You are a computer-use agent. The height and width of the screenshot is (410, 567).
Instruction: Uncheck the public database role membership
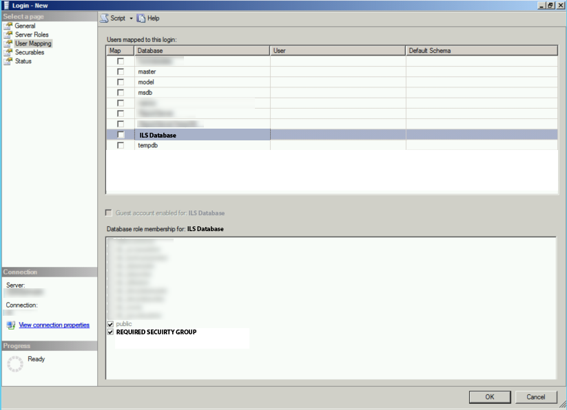click(110, 323)
